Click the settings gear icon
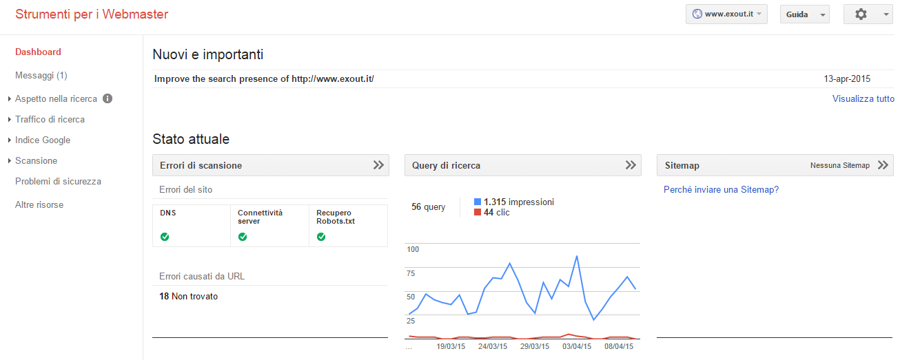Screen dimensions: 900x360 pyautogui.click(x=861, y=14)
